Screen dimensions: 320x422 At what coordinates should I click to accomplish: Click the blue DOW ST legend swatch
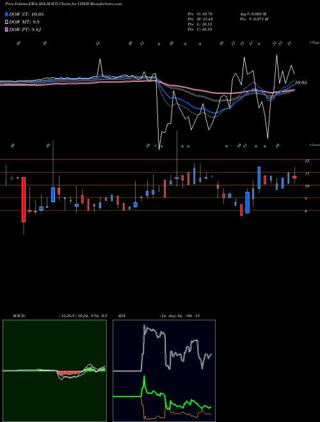(7, 14)
